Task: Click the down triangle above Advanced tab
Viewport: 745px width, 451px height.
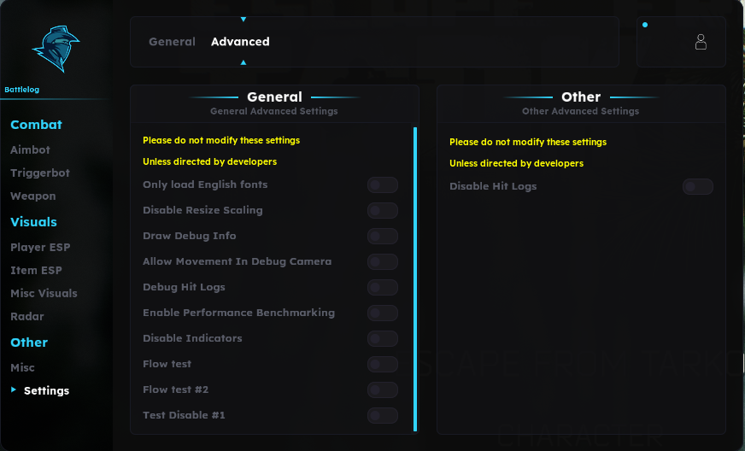Action: click(x=243, y=20)
